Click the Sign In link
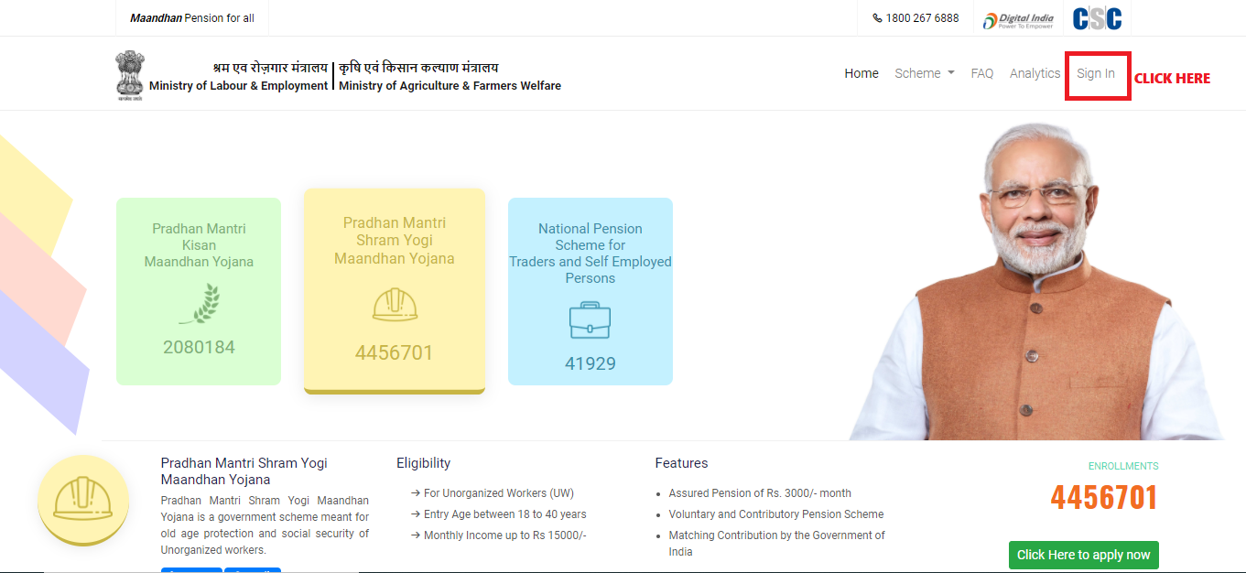This screenshot has height=573, width=1246. (x=1095, y=73)
